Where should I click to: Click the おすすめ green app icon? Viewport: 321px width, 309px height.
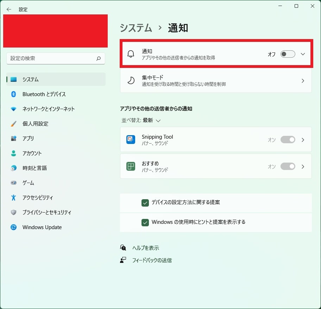coord(131,166)
